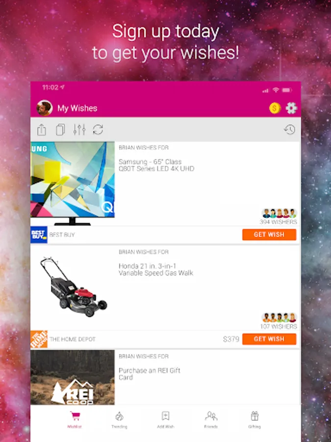The height and width of the screenshot is (442, 331).
Task: Go to the Friends tab
Action: 211,420
